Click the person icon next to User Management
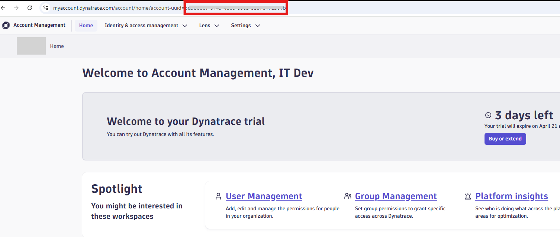Screen dimensions: 560x237 (218, 196)
